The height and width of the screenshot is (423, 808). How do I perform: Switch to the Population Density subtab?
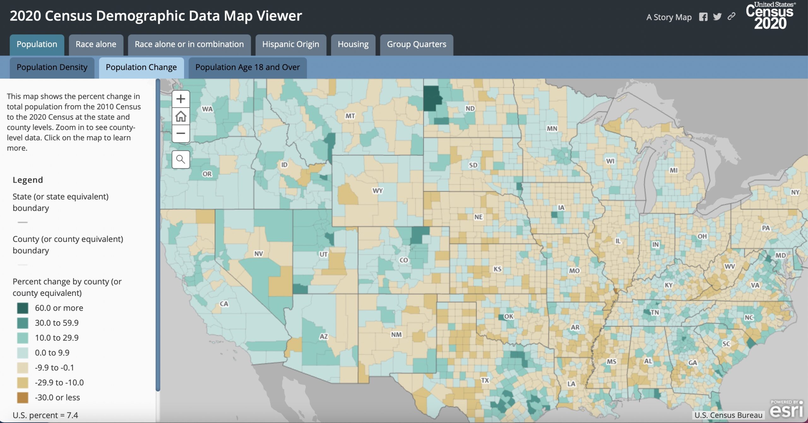coord(52,68)
